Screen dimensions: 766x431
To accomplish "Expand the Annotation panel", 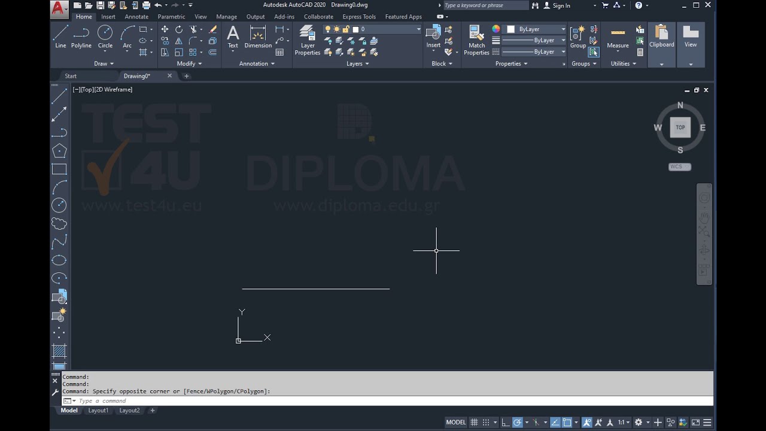I will tap(257, 63).
